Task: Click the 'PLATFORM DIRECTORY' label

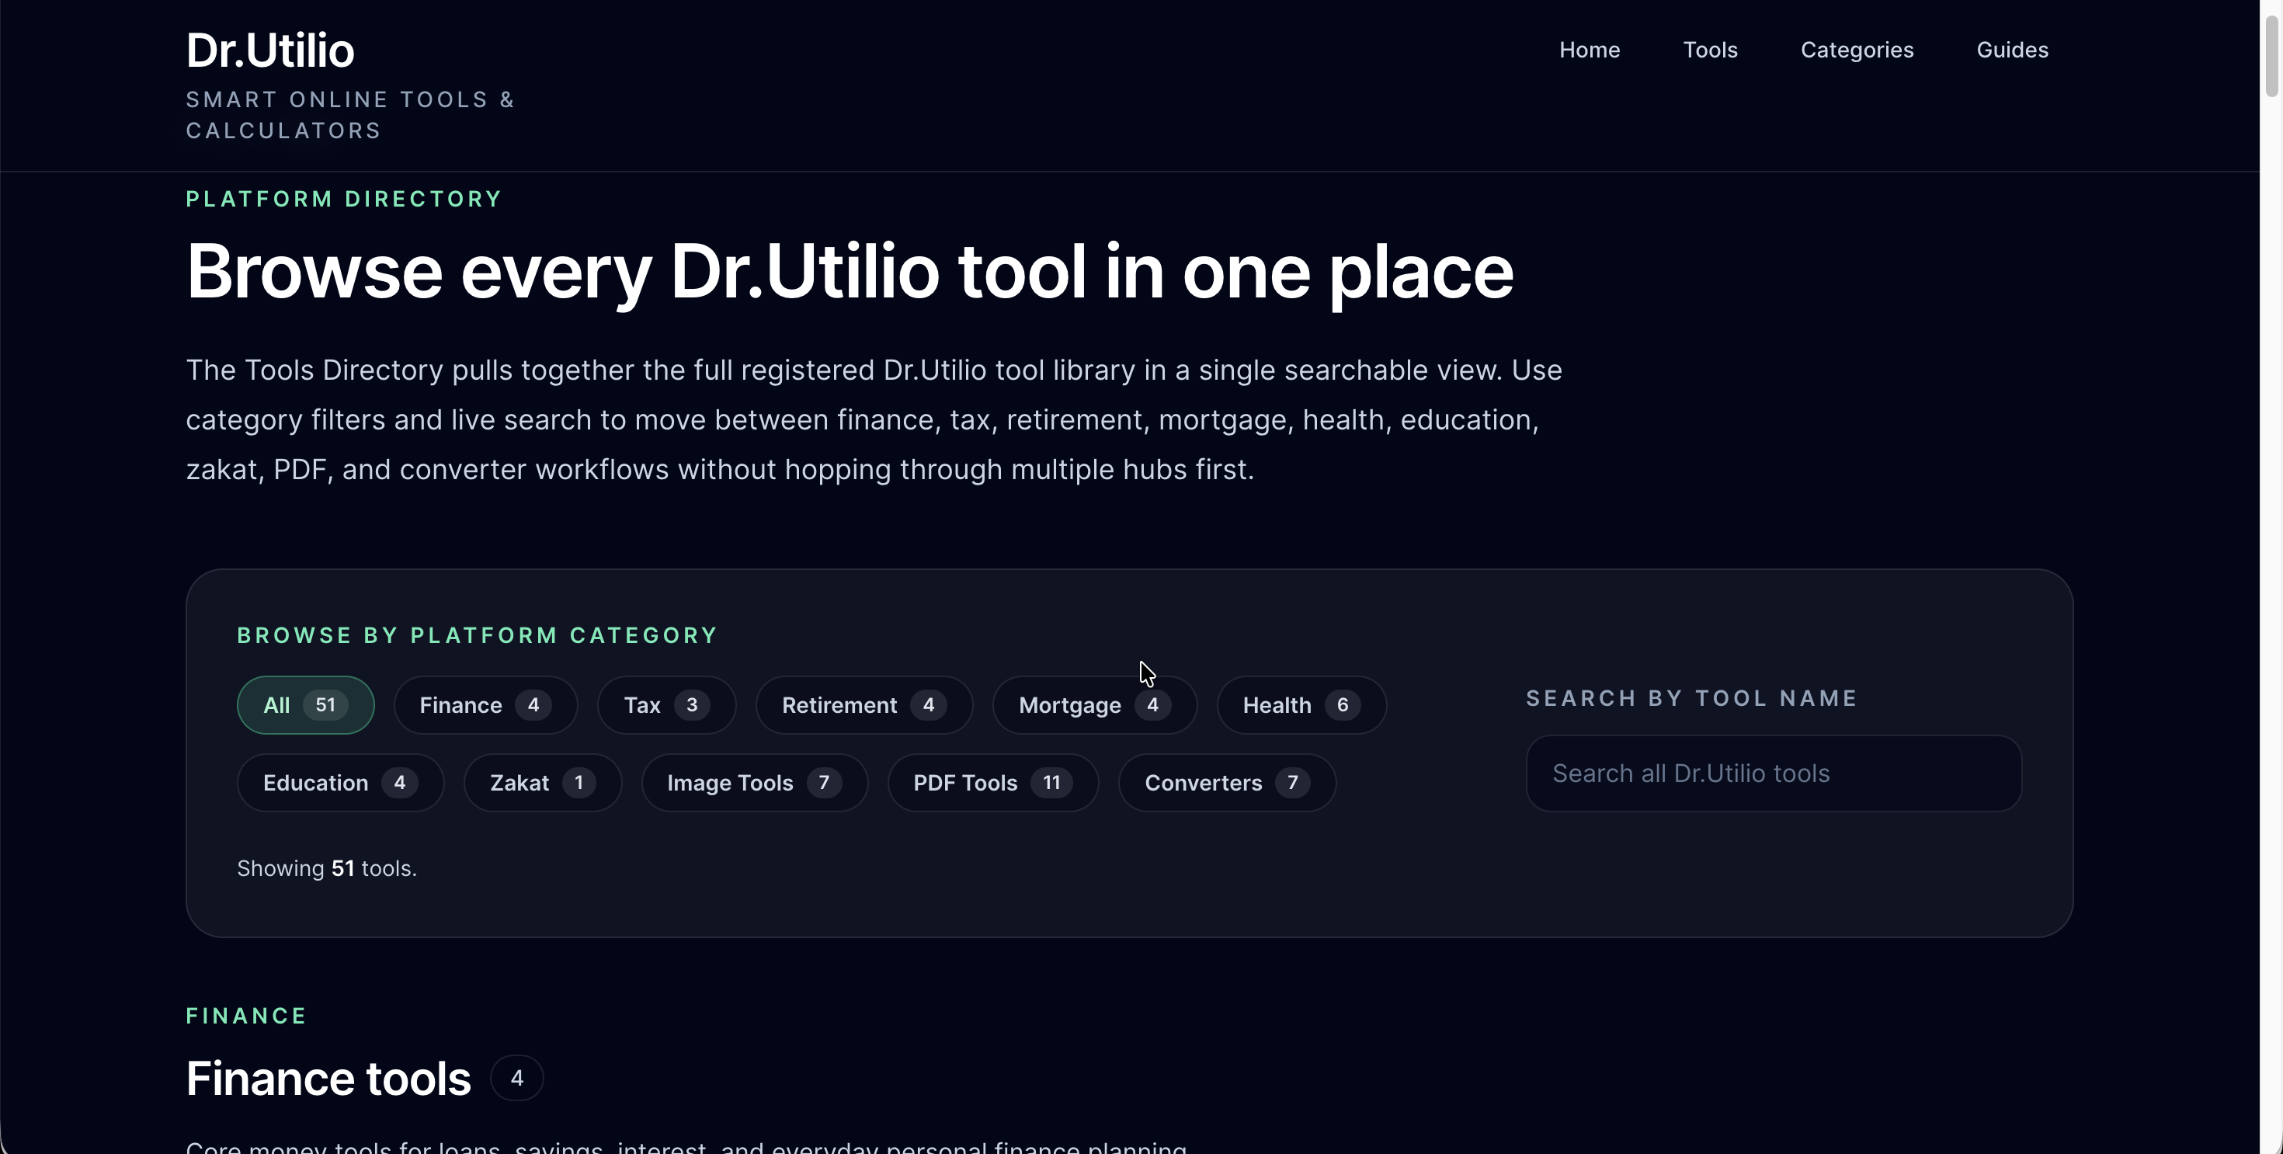Action: (x=344, y=199)
